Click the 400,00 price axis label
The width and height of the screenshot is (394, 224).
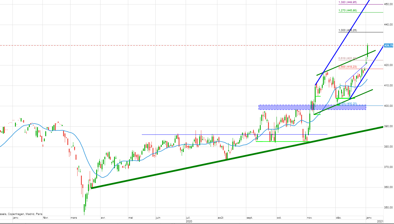(x=388, y=106)
